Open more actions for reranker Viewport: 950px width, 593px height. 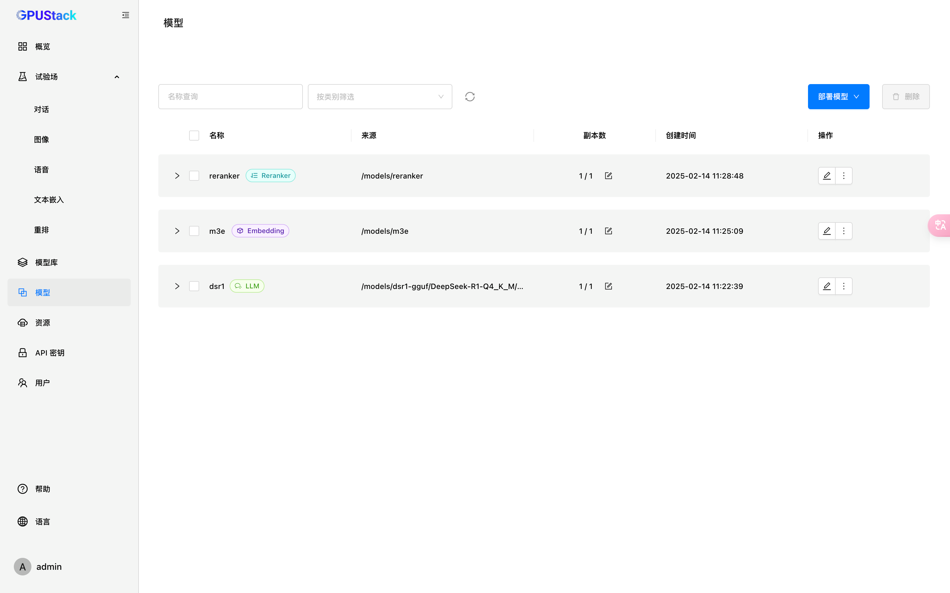[844, 176]
